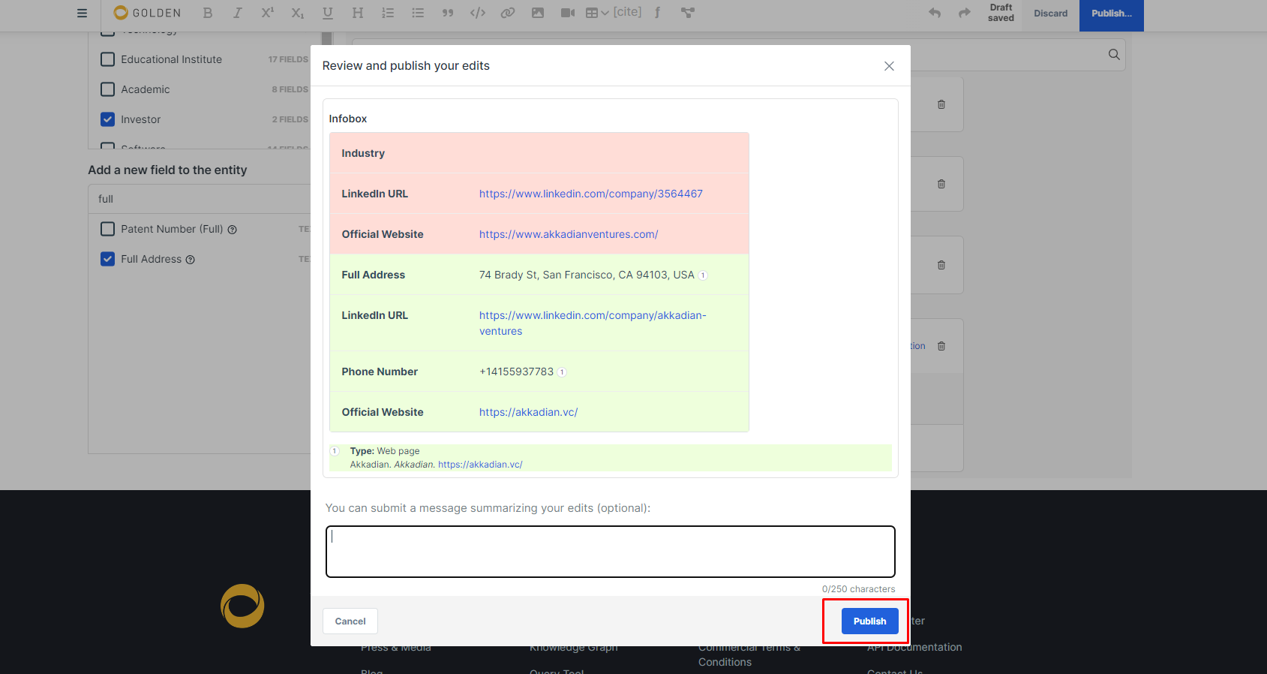Close the review and publish dialog
1267x674 pixels.
click(889, 66)
